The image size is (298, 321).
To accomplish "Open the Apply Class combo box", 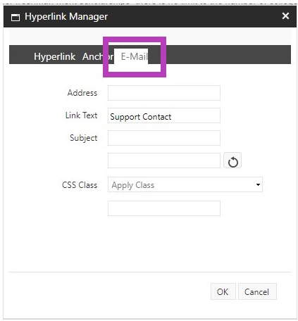I will [x=185, y=184].
